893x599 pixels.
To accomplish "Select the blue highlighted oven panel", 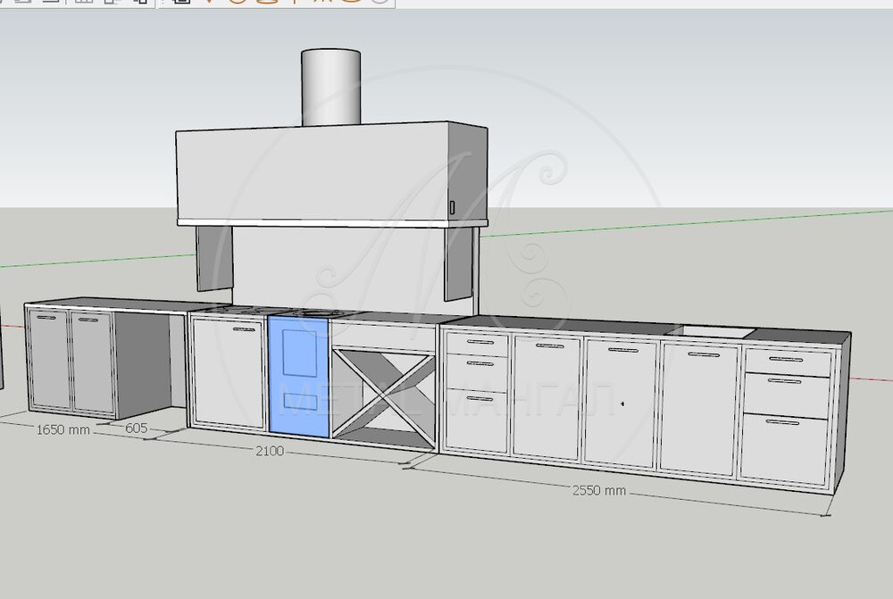I will click(x=298, y=375).
